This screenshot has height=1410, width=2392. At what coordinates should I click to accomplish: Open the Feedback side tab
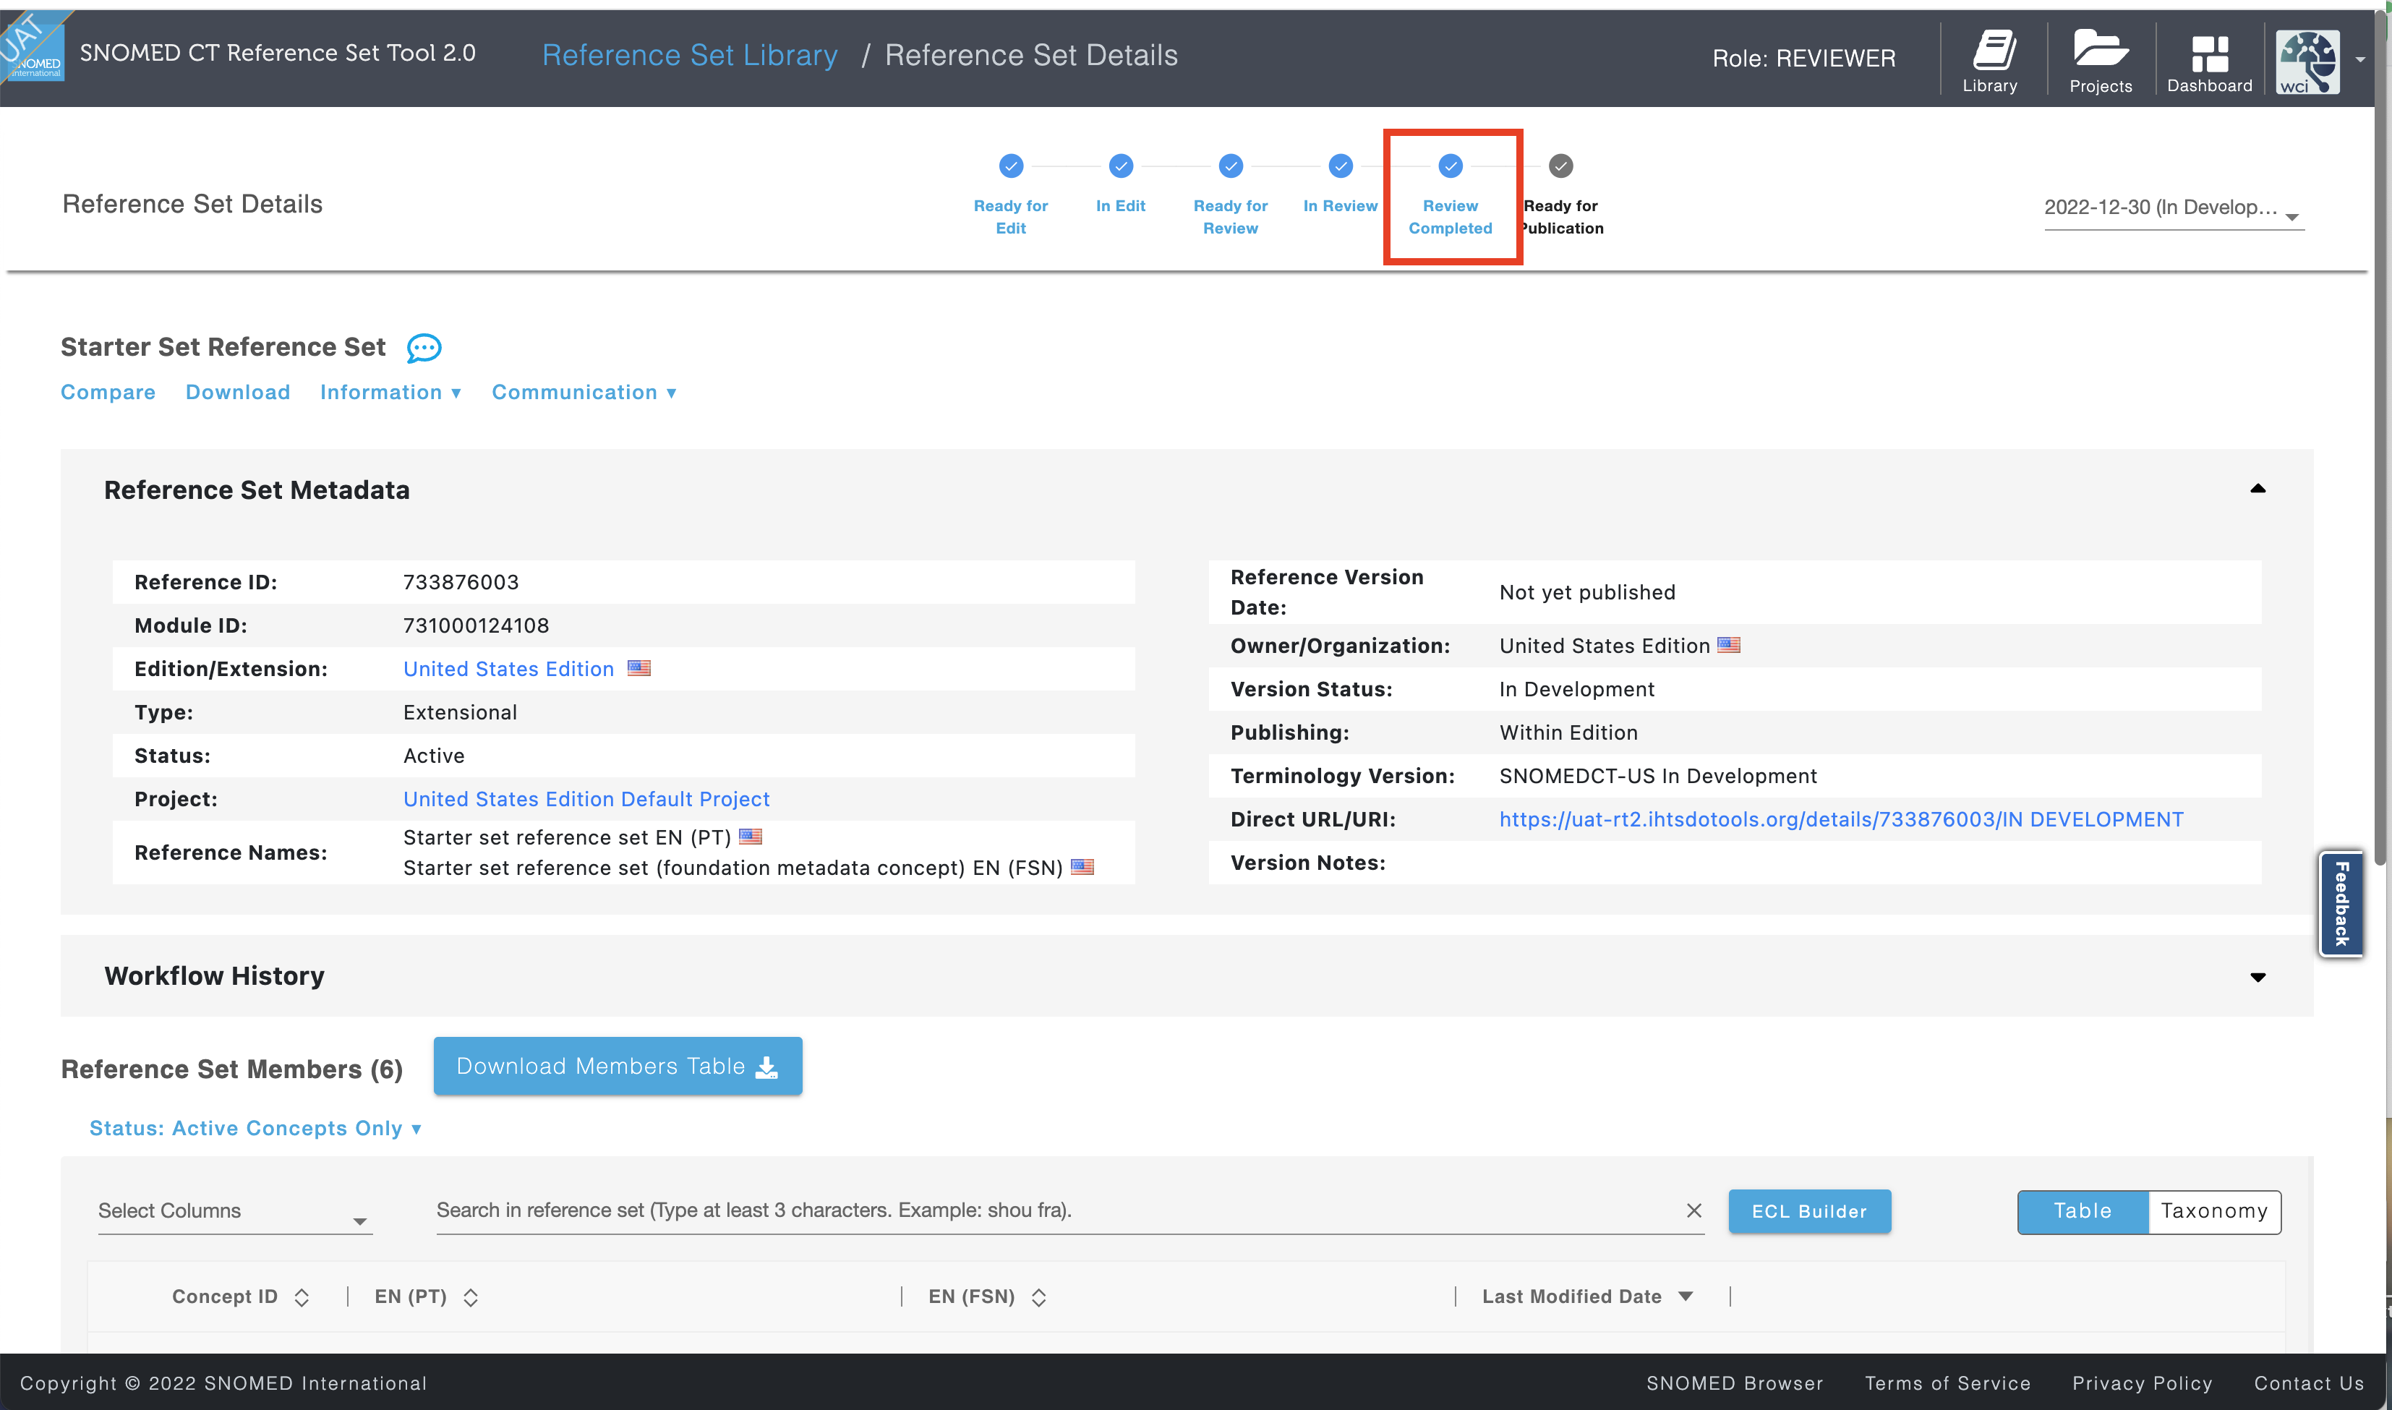point(2341,904)
